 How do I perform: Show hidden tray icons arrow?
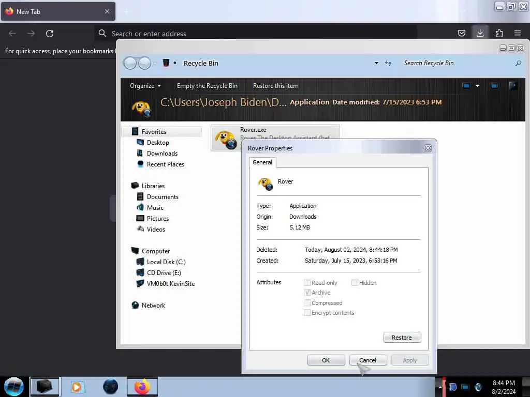click(440, 387)
